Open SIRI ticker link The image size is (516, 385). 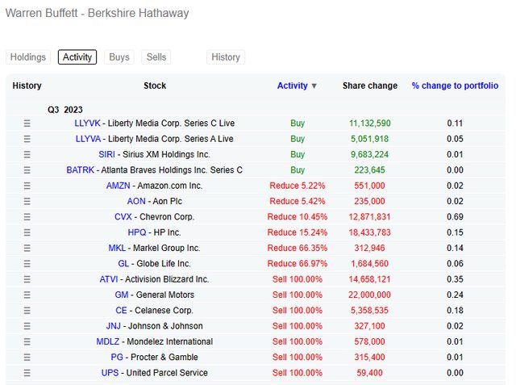tap(106, 154)
